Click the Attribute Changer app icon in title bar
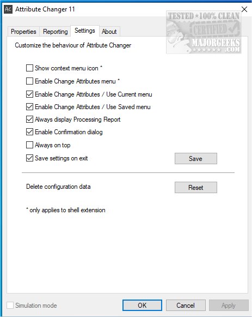 pos(8,9)
